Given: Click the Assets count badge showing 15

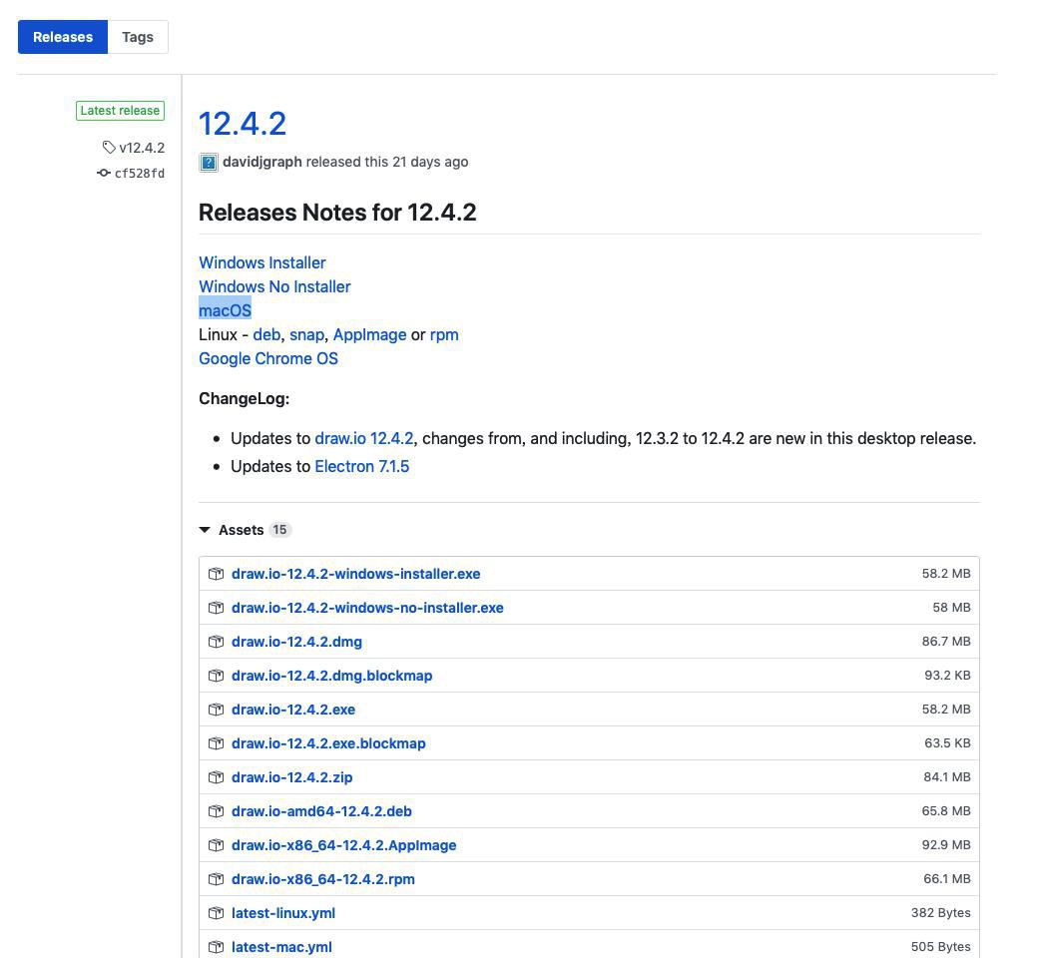Looking at the screenshot, I should (x=280, y=530).
